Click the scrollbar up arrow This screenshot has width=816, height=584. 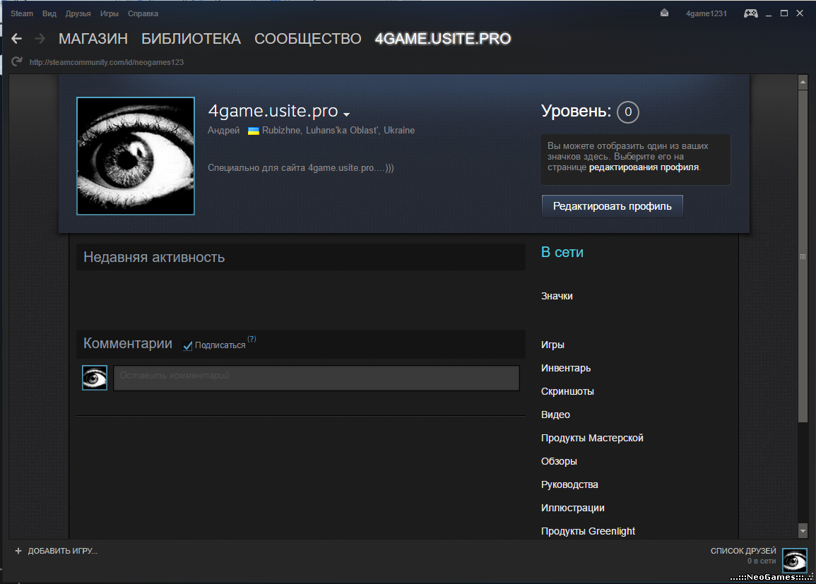803,82
